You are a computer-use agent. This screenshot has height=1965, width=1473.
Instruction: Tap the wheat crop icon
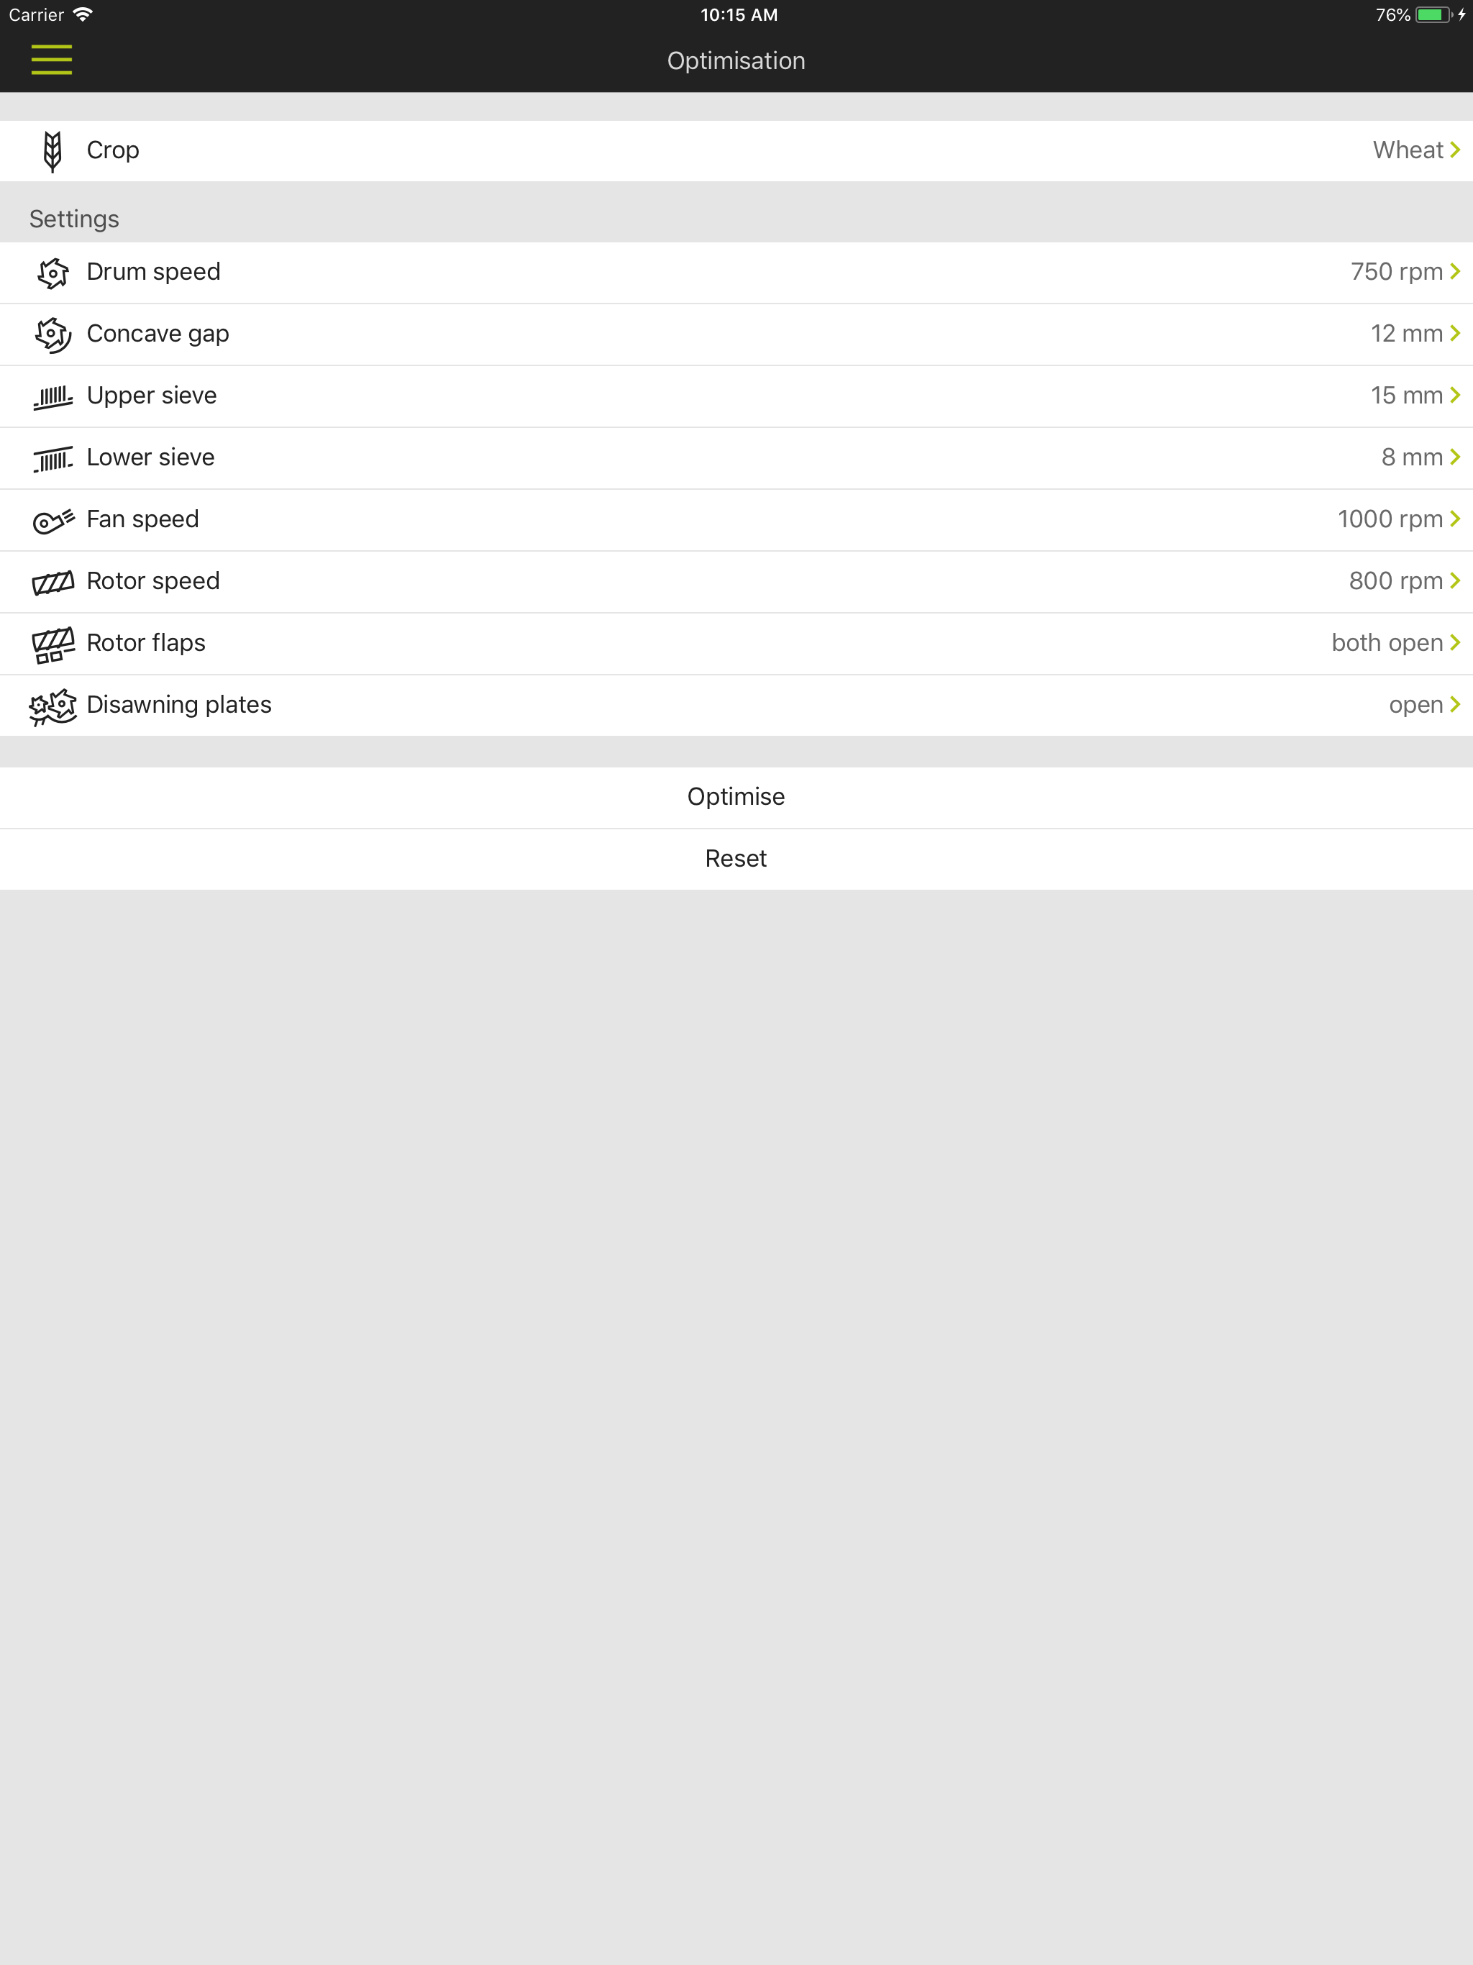coord(53,151)
